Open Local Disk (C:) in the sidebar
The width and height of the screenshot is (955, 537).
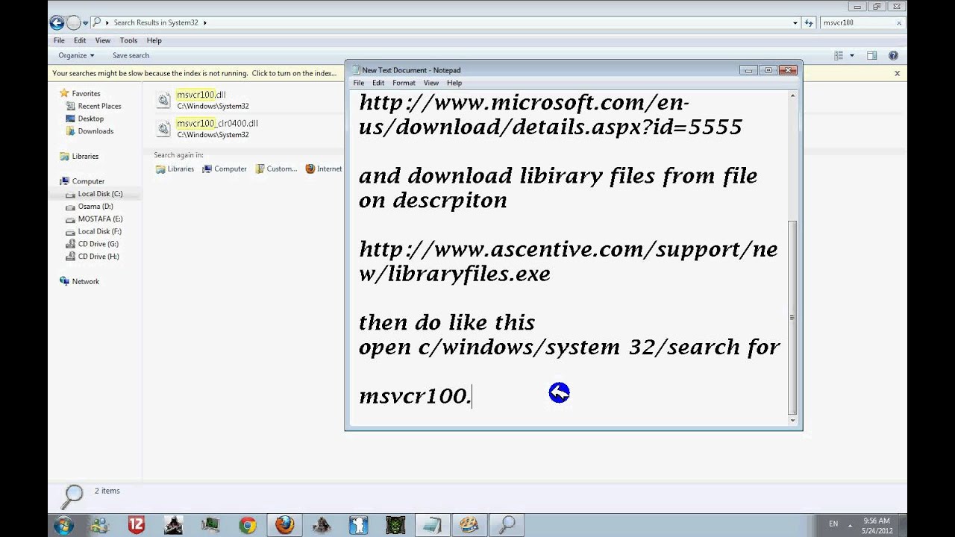100,194
